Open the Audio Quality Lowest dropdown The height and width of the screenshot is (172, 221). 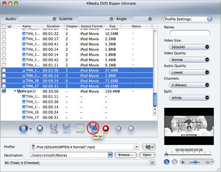click(x=190, y=73)
